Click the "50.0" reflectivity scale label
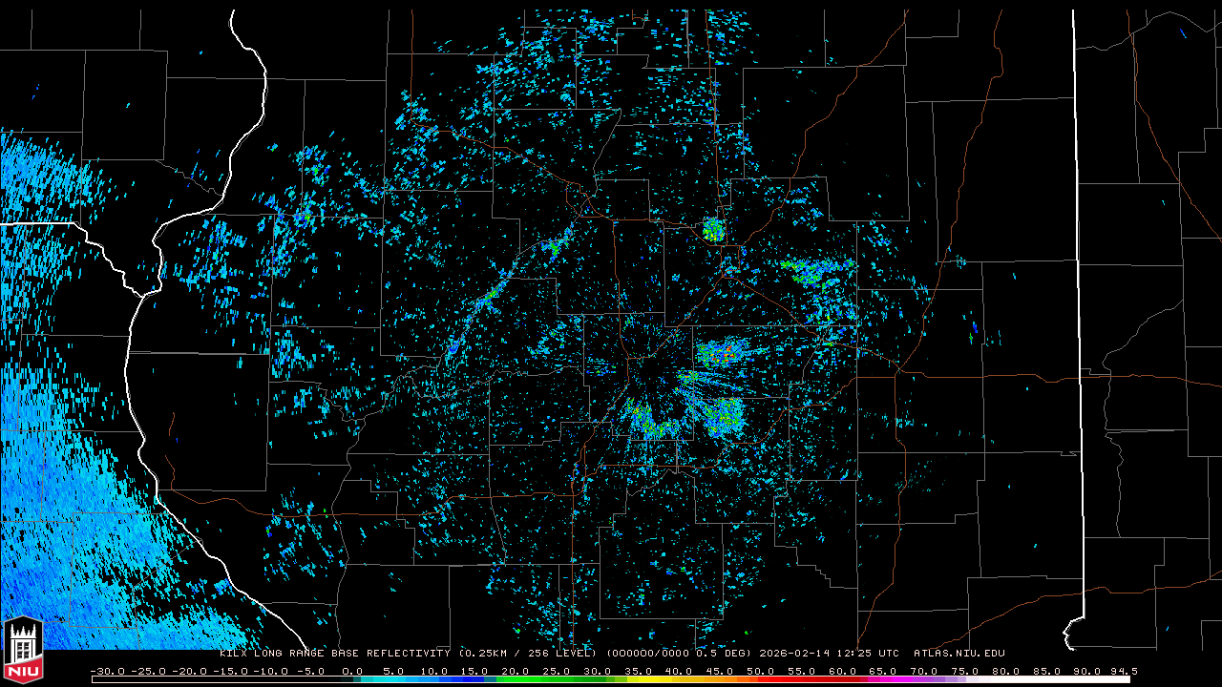This screenshot has height=687, width=1222. [x=761, y=671]
